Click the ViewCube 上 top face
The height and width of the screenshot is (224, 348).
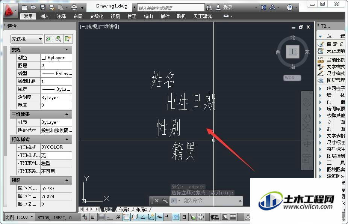tap(292, 52)
